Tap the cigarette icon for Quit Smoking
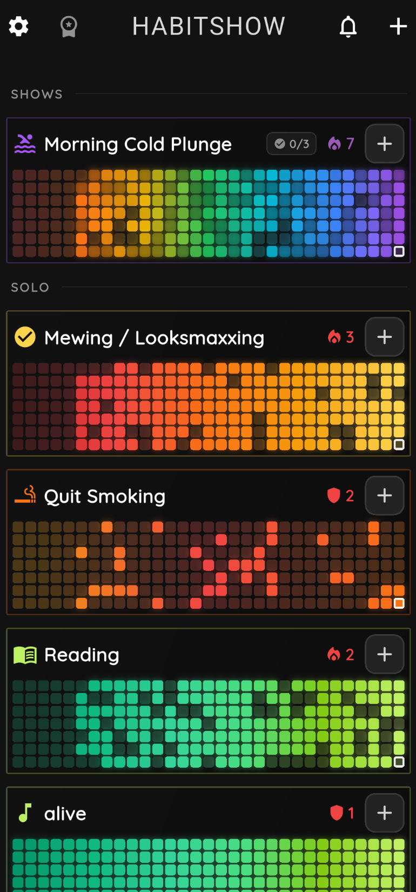The image size is (416, 892). [25, 495]
